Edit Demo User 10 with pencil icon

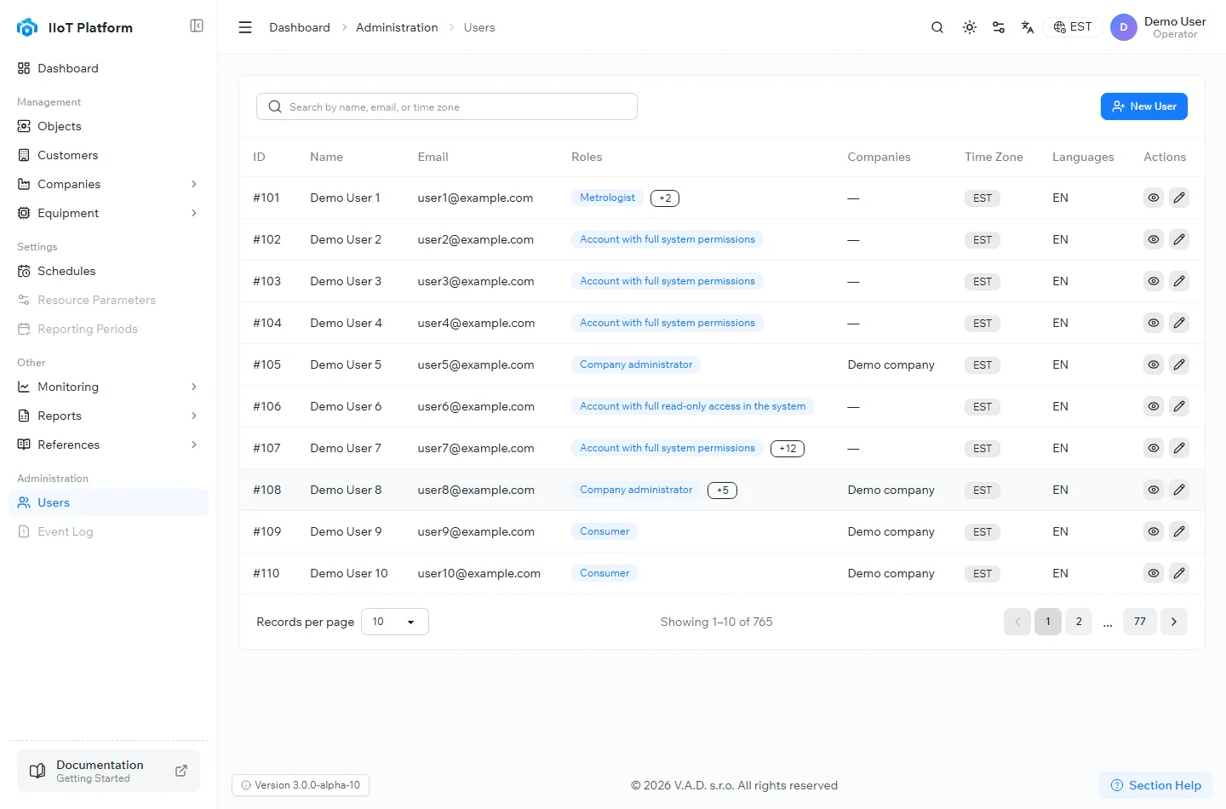pyautogui.click(x=1179, y=573)
